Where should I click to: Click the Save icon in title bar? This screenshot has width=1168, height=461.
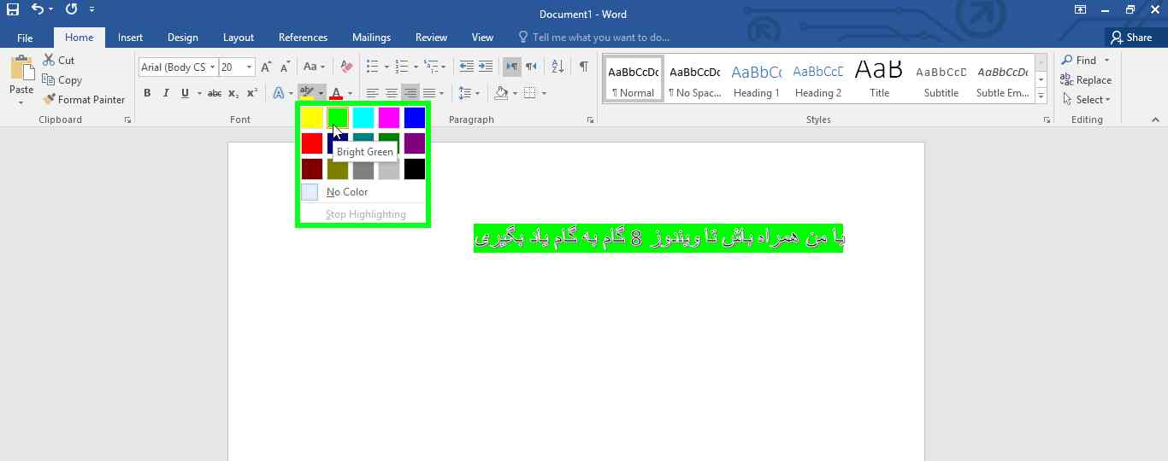[x=12, y=10]
